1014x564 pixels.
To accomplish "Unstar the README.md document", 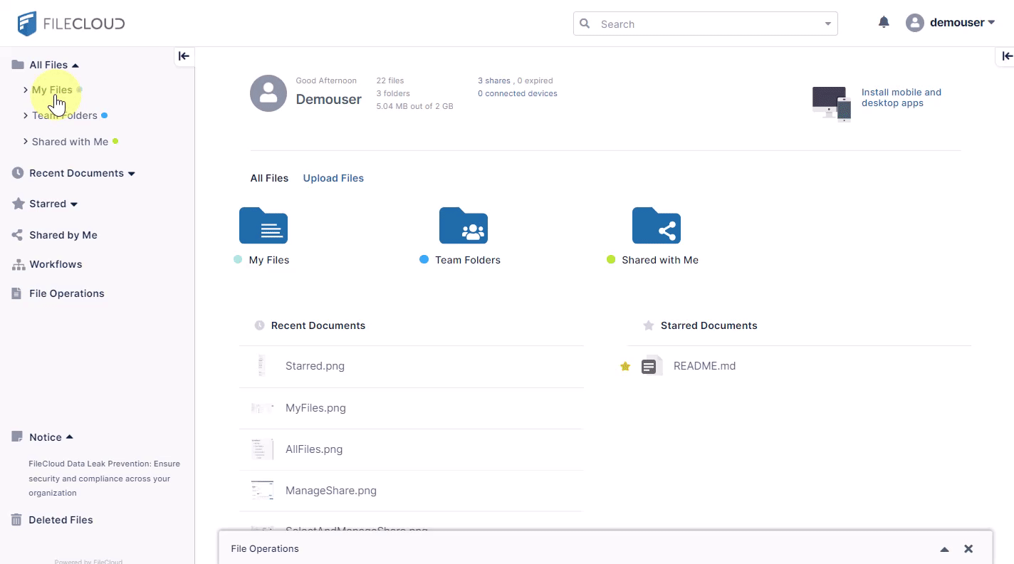I will click(x=625, y=366).
